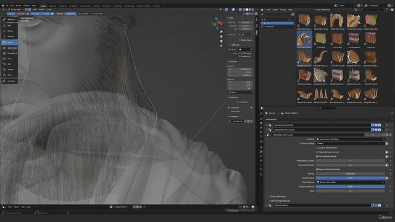The image size is (395, 222).
Task: Click the Blender logo menu icon
Action: point(2,6)
